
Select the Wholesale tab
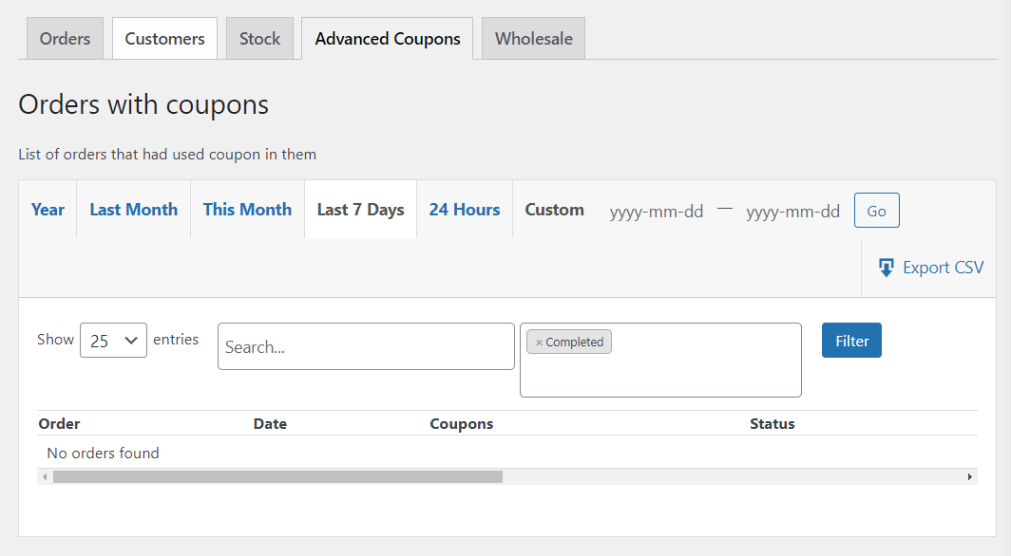tap(534, 39)
